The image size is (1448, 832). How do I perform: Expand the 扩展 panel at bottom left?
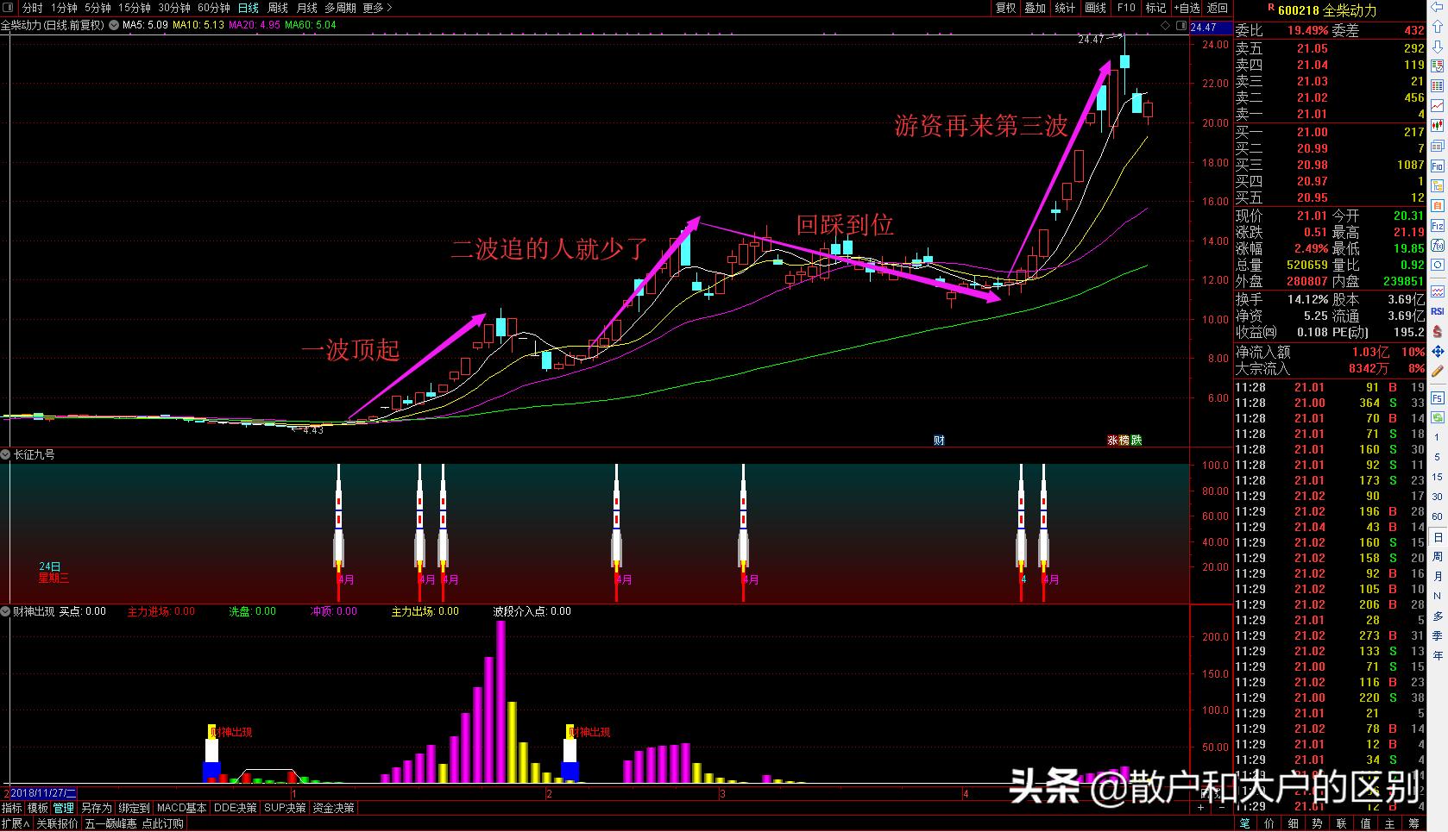coord(15,823)
